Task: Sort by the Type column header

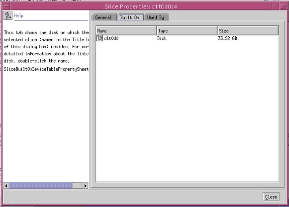Action: pos(187,30)
